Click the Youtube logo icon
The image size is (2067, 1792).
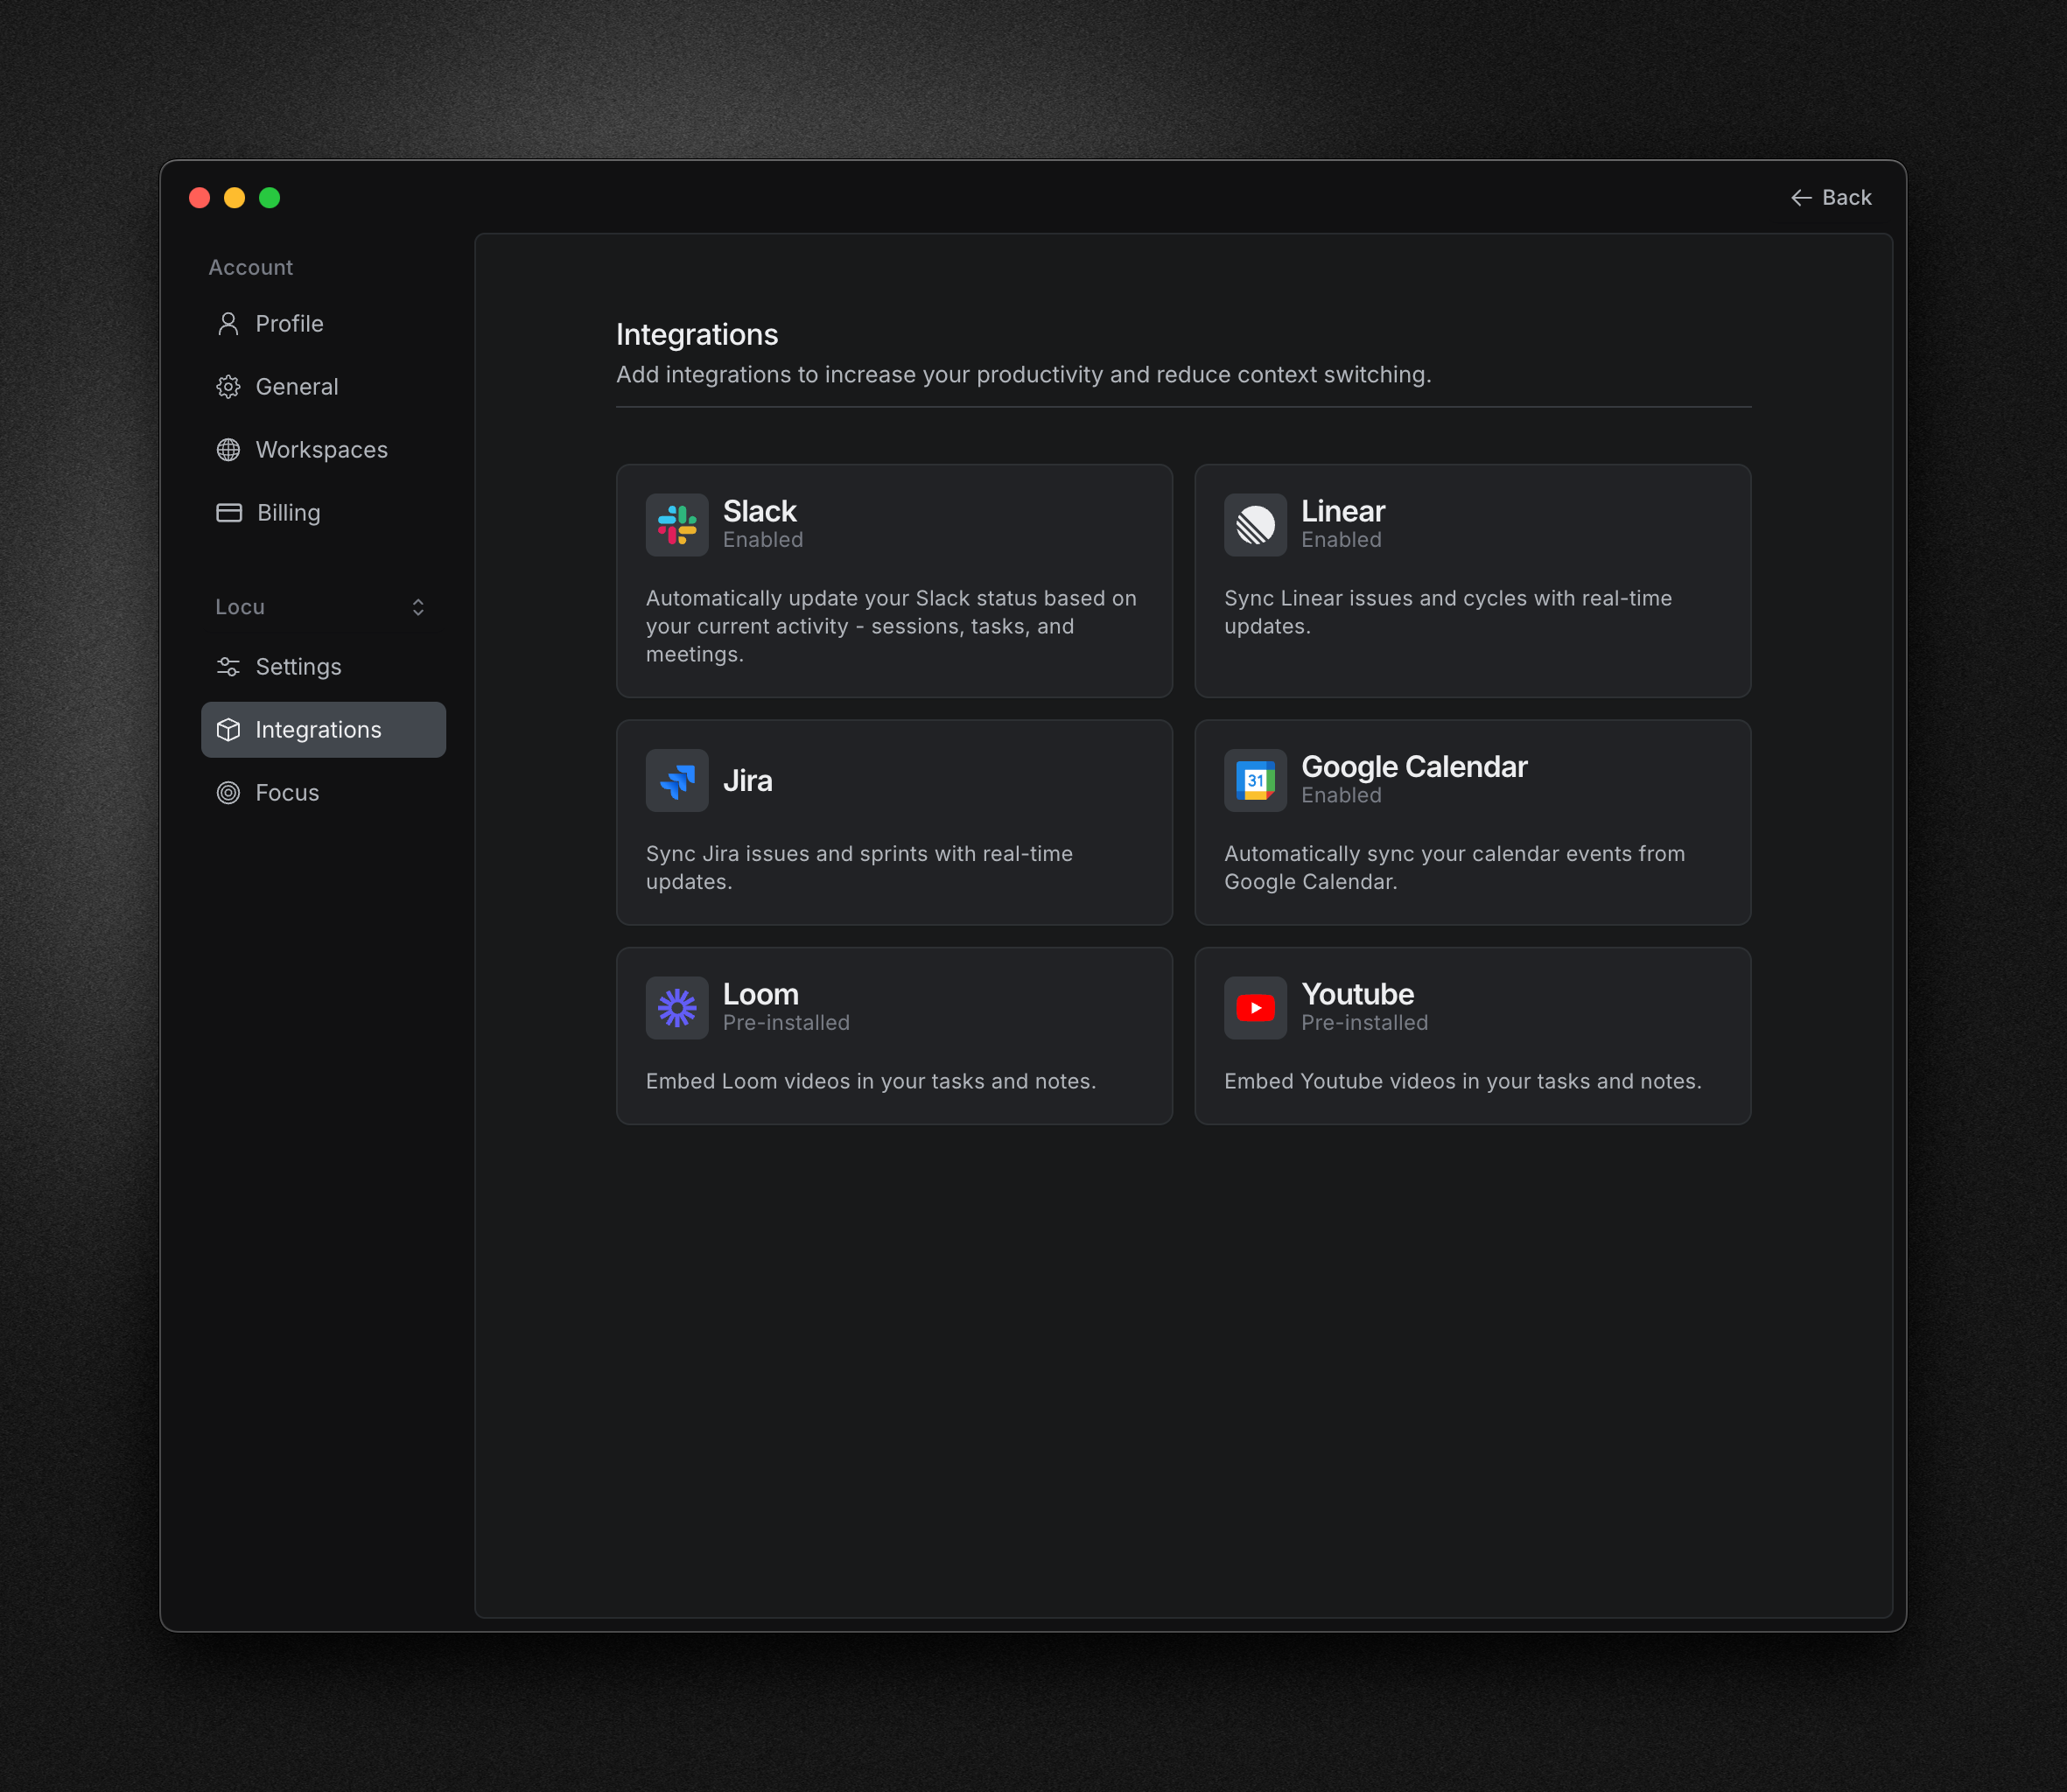pyautogui.click(x=1255, y=1008)
